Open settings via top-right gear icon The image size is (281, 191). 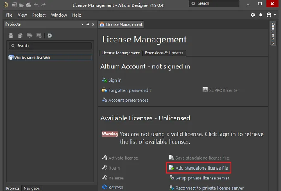click(252, 15)
